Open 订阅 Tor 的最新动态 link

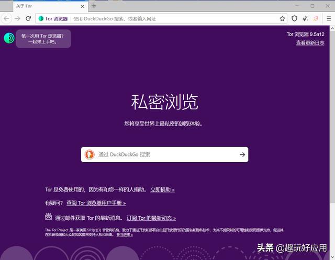[x=151, y=218]
